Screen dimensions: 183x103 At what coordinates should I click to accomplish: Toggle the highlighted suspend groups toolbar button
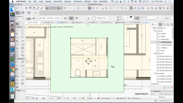tap(131, 8)
